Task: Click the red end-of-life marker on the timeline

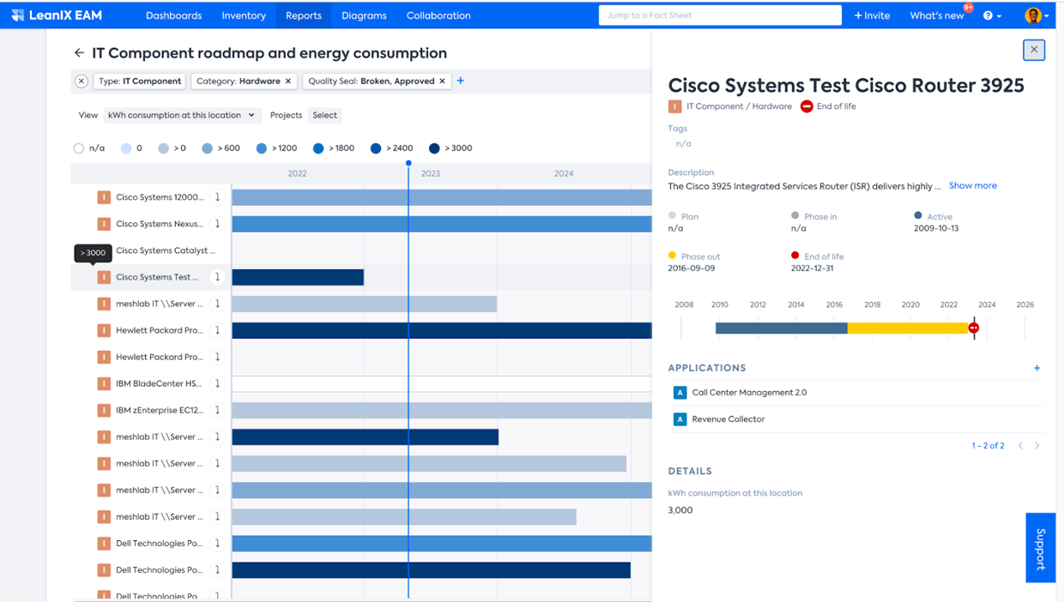Action: tap(974, 327)
